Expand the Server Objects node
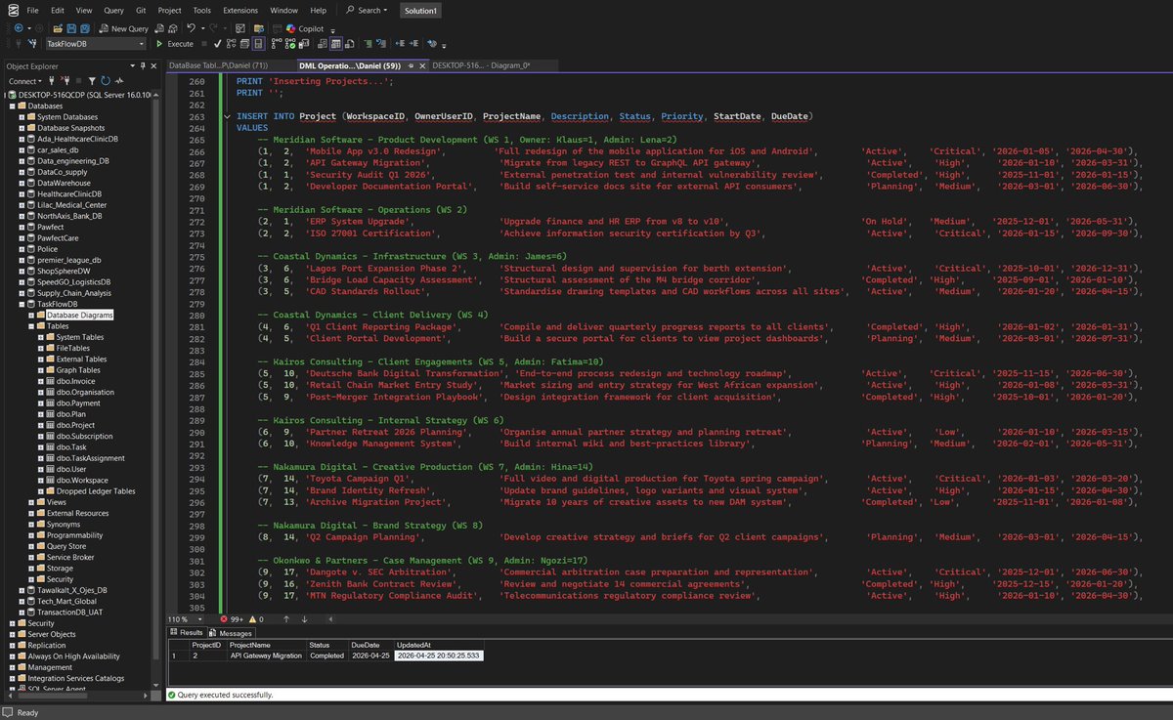This screenshot has width=1173, height=720. [x=12, y=634]
